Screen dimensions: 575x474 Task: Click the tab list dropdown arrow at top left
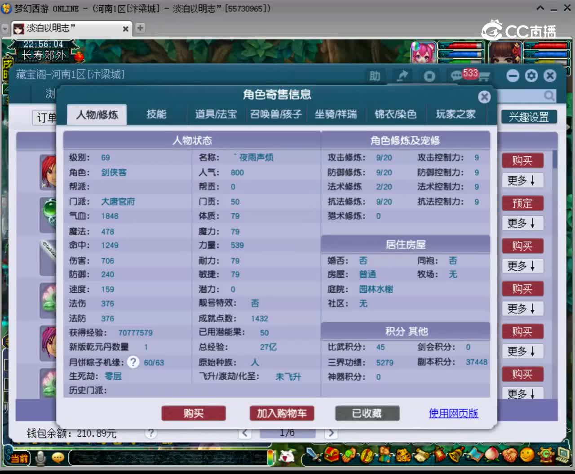[5, 29]
